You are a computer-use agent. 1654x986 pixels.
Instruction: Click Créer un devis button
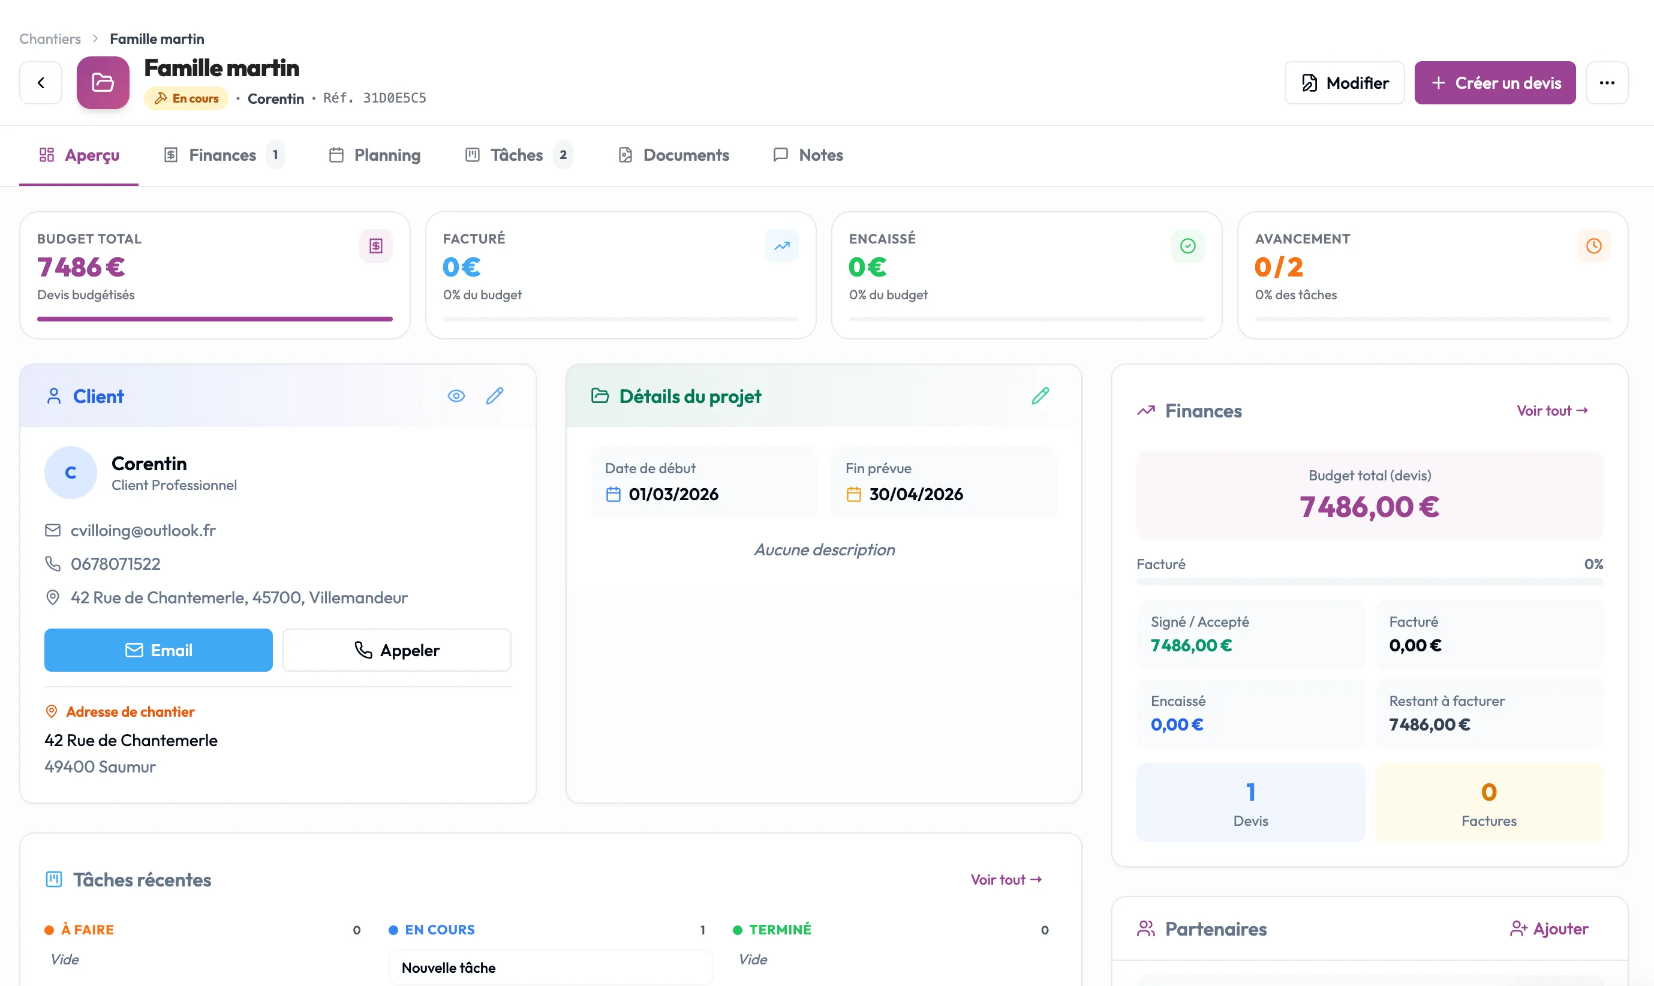click(1494, 82)
